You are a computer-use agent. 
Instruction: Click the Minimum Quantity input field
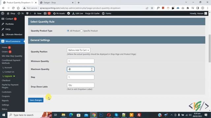pyautogui.click(x=80, y=61)
